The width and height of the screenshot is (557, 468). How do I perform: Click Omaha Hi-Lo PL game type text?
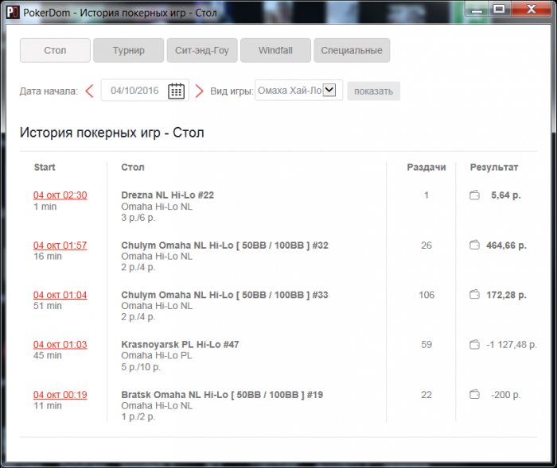tap(156, 355)
